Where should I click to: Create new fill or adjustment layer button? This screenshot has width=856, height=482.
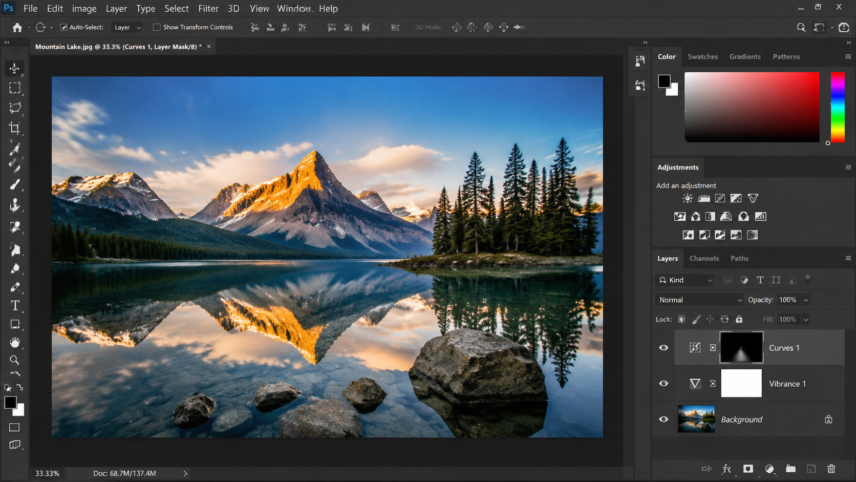coord(769,469)
